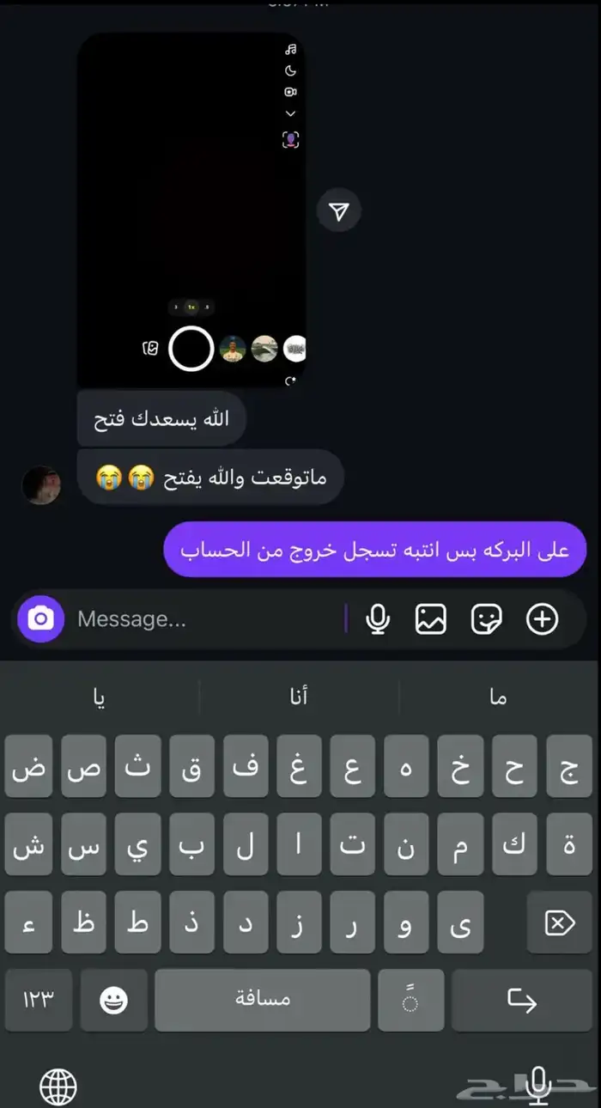601x1108 pixels.
Task: Open the sticker picker icon
Action: point(487,619)
